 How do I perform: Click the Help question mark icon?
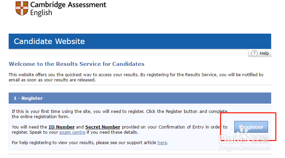pos(254,53)
